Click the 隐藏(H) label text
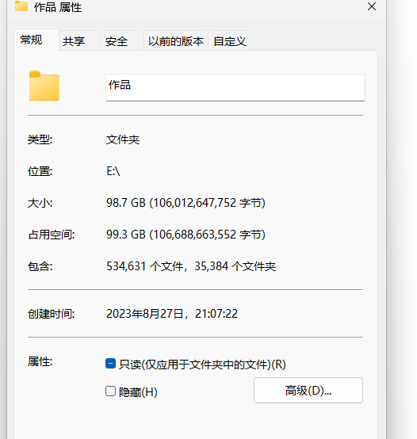417x439 pixels. [138, 392]
